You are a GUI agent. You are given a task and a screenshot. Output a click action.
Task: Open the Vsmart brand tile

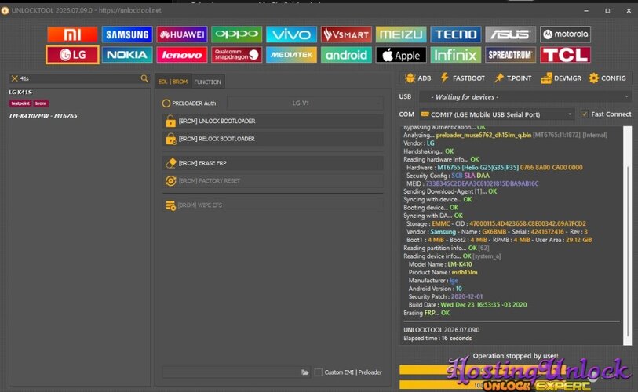[346, 34]
